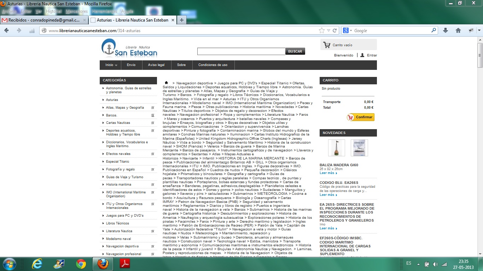The height and width of the screenshot is (271, 483).
Task: Open Adobe Reader from the taskbar
Action: pyautogui.click(x=124, y=264)
